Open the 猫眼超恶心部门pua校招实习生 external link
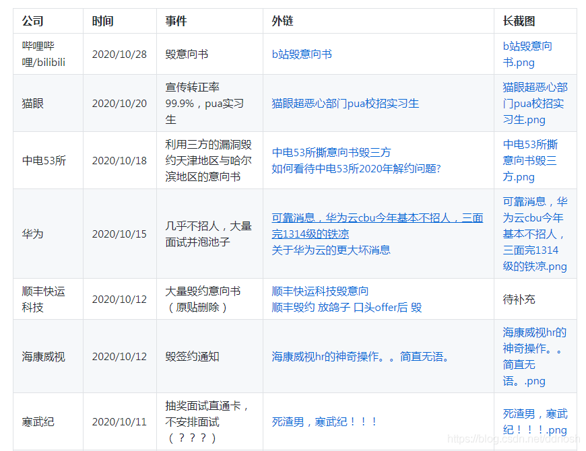Viewport: 586px width, 451px height. tap(346, 104)
